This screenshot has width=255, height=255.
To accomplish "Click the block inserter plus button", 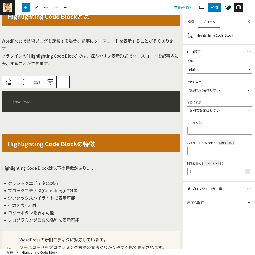I will (26, 7).
